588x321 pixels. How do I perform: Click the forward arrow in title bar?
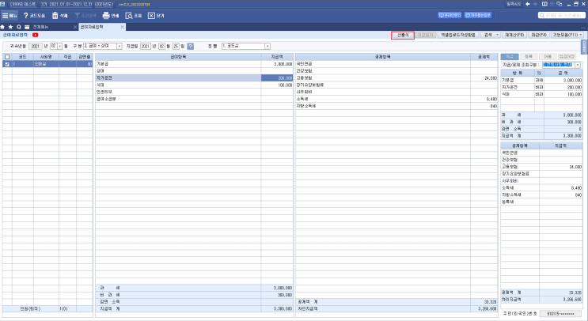pos(536,4)
